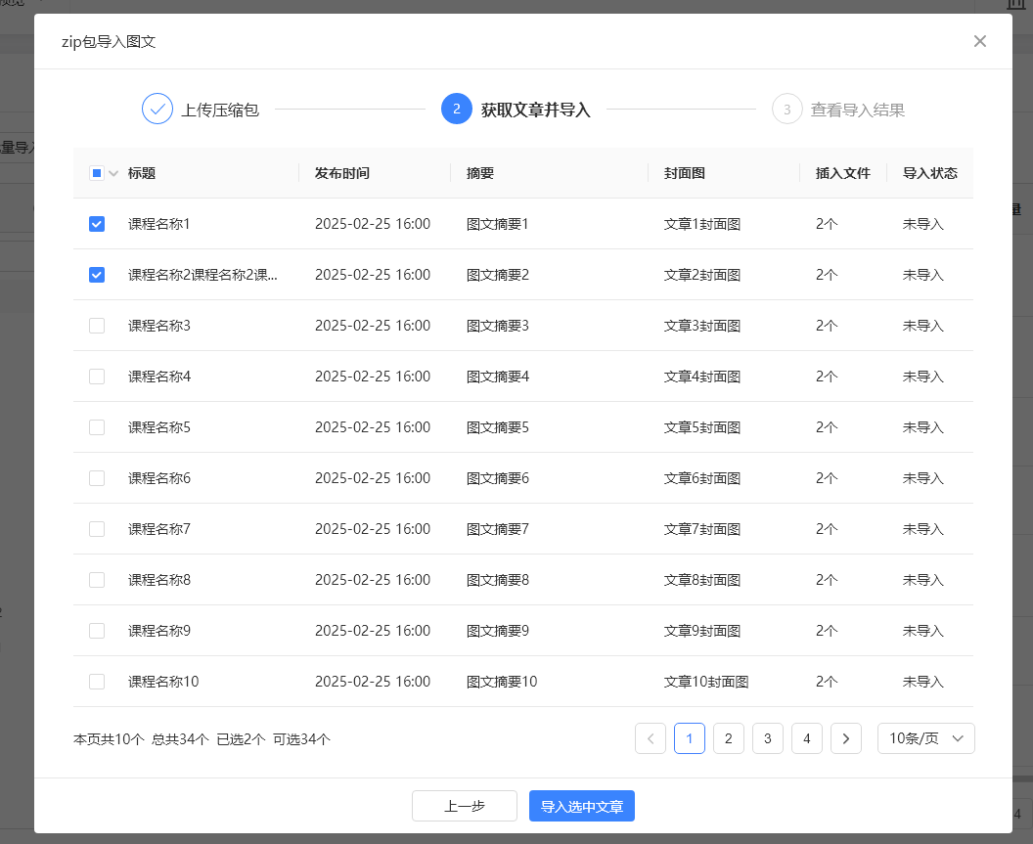Viewport: 1033px width, 844px height.
Task: Uncheck the second row's checkbox
Action: (97, 275)
